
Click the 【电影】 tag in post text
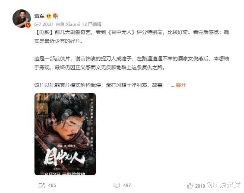point(44,32)
